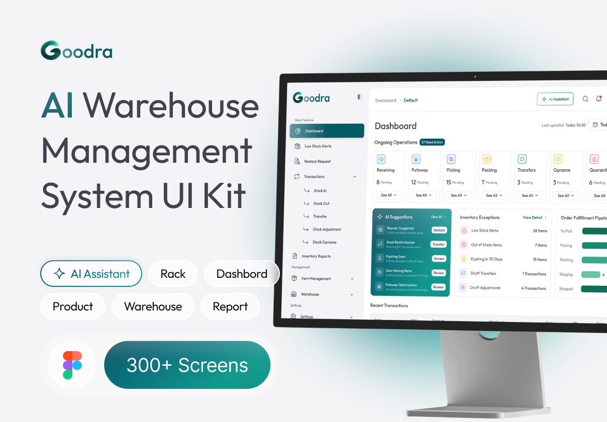Click the Staging pipeline progress bar
The width and height of the screenshot is (607, 422).
coord(591,274)
